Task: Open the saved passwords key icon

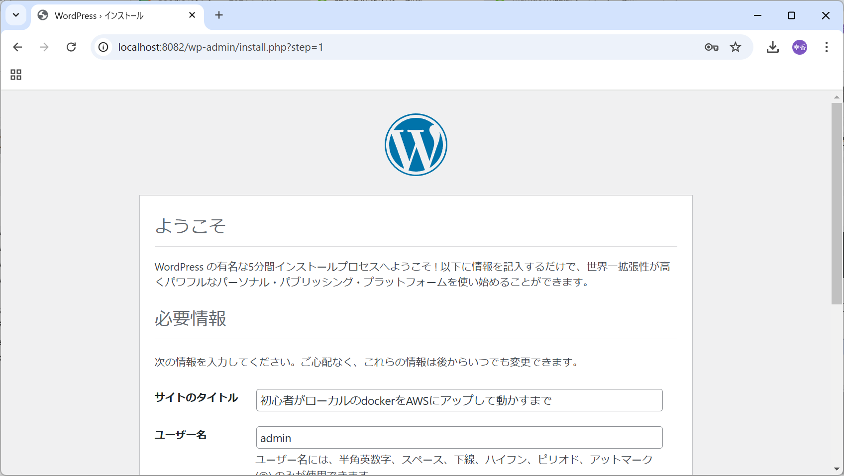Action: pyautogui.click(x=712, y=47)
